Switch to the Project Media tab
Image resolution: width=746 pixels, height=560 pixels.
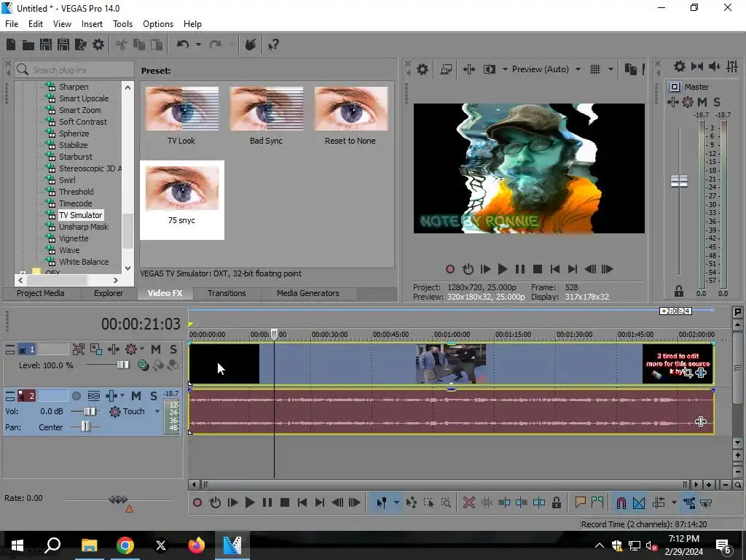click(x=41, y=293)
